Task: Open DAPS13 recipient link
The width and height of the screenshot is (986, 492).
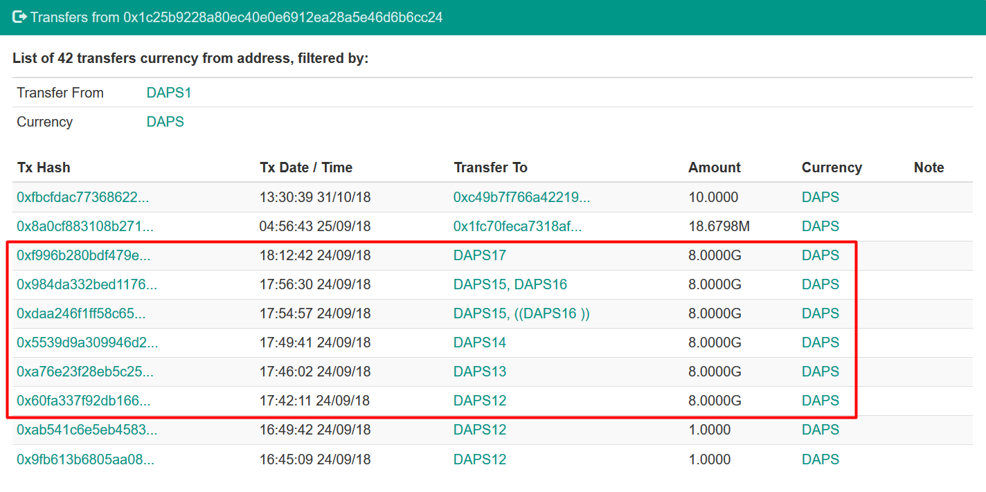Action: pyautogui.click(x=480, y=372)
